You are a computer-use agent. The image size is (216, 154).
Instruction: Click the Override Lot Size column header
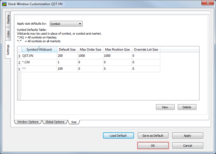pos(146,50)
